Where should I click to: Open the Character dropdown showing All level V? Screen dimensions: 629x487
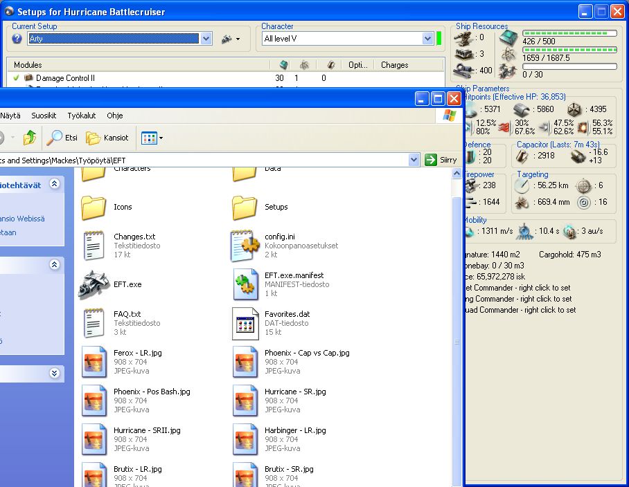click(427, 39)
